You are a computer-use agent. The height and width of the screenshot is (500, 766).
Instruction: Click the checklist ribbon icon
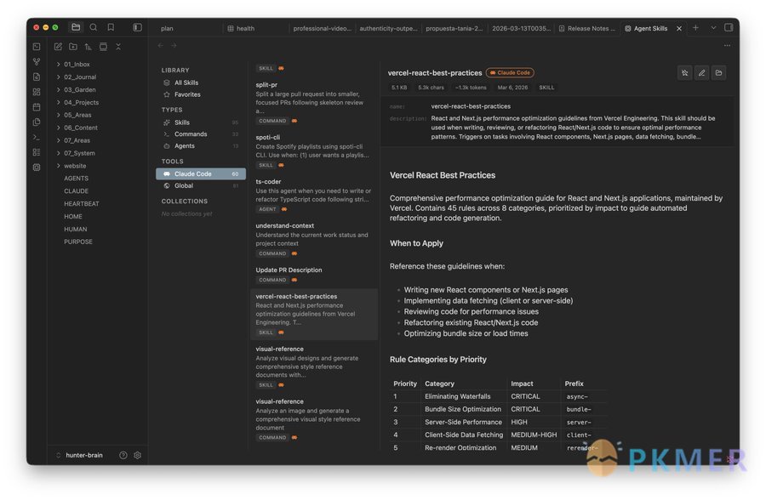37,152
